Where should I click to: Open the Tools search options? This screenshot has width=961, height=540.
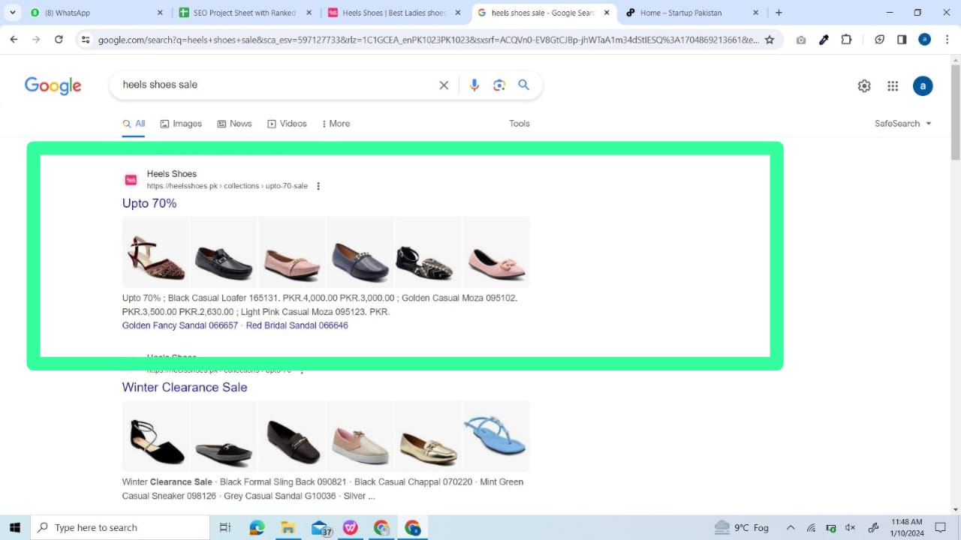point(520,124)
